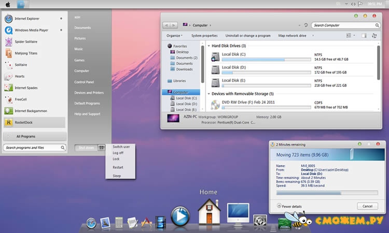Launch the blue QuickTime play icon in dock
This screenshot has width=389, height=233.
click(180, 216)
